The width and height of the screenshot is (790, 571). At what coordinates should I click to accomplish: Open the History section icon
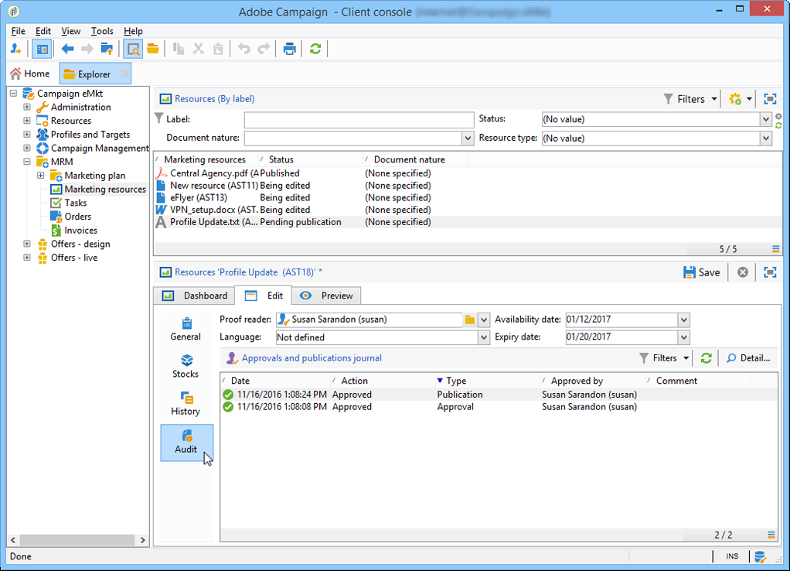click(x=186, y=404)
